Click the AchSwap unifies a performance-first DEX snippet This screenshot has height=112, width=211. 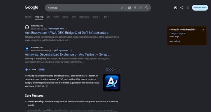click(x=72, y=39)
